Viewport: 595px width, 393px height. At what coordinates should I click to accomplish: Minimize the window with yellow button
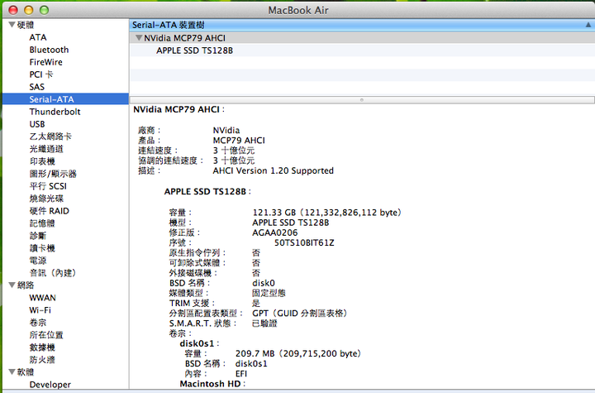pyautogui.click(x=28, y=10)
